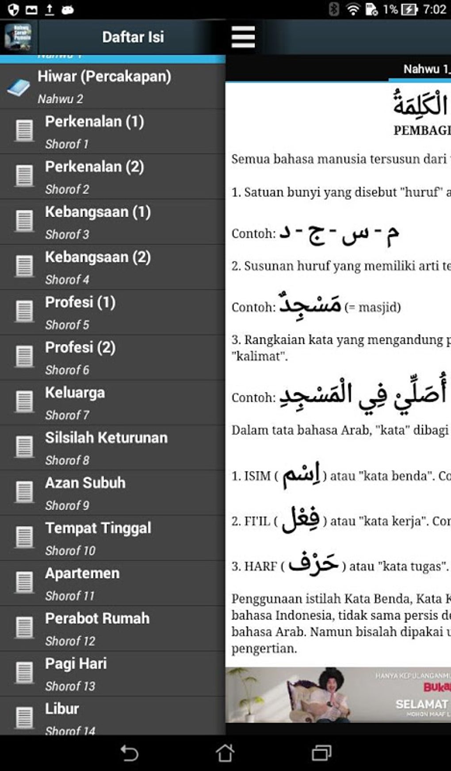Tap the page icon next to Kebangsaan (2)
Viewport: 451px width, 771px height.
24,267
